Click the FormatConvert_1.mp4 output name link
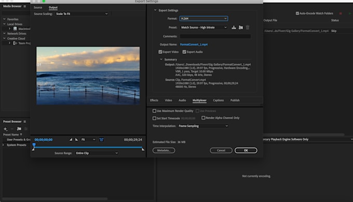353x202 pixels. (194, 45)
